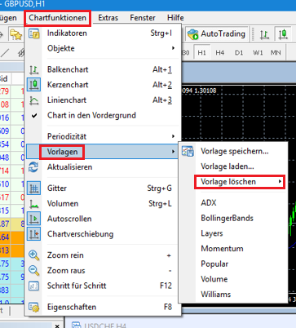Click the Zoom raus magnifier icon
Image resolution: width=296 pixels, height=328 pixels.
pos(34,271)
